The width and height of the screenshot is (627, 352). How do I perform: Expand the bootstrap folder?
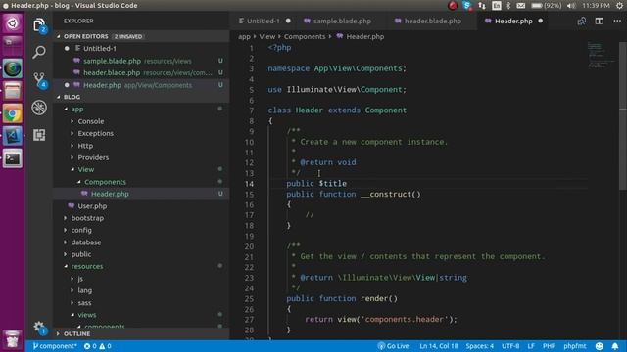tap(87, 218)
